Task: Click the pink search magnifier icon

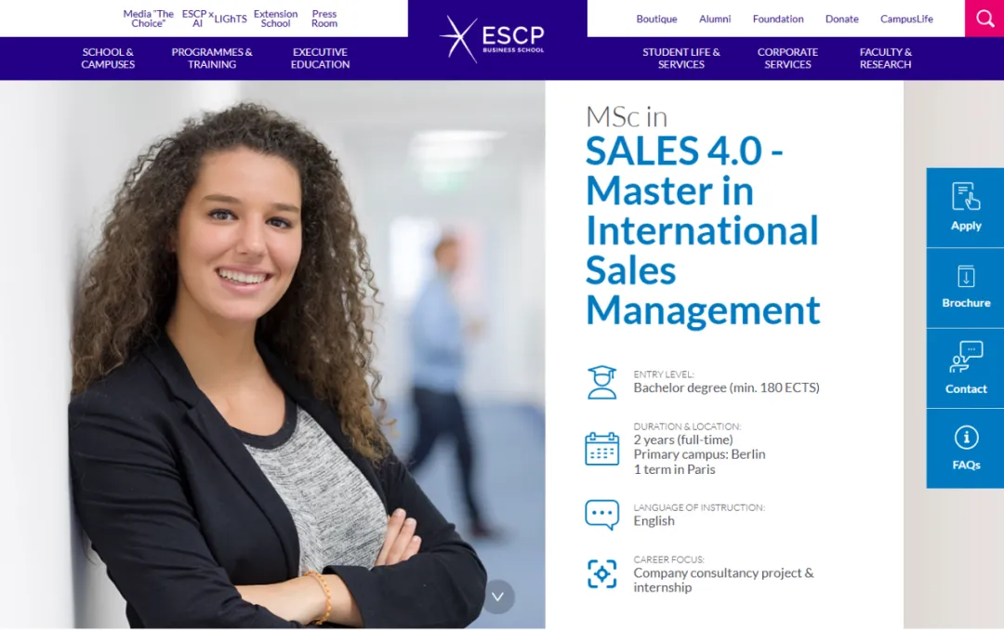Action: tap(984, 18)
